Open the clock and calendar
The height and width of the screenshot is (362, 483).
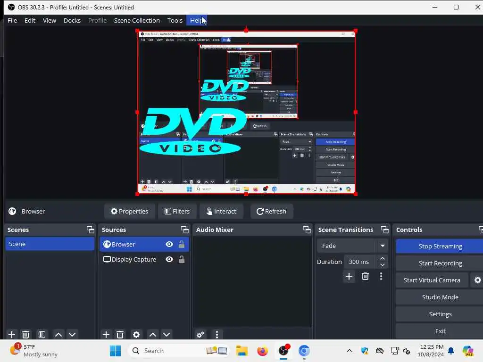click(430, 351)
